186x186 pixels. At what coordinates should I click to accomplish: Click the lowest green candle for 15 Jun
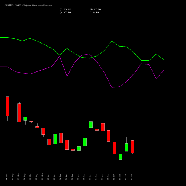(121, 157)
